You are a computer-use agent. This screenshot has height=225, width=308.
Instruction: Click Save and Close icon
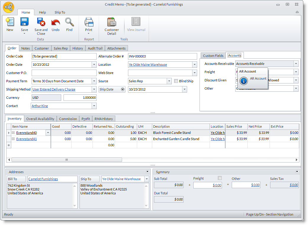pyautogui.click(x=41, y=22)
